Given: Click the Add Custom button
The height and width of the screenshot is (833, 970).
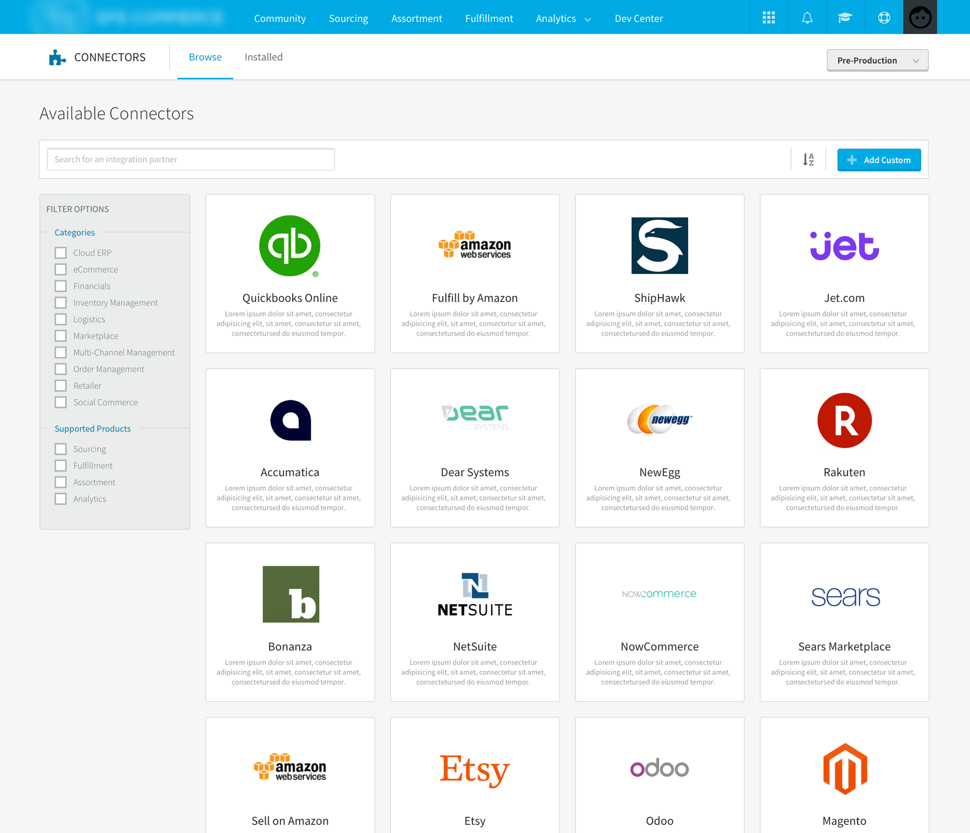Looking at the screenshot, I should pos(879,160).
